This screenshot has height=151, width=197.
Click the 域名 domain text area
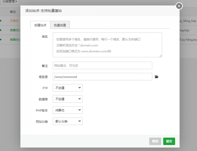[x=107, y=44]
